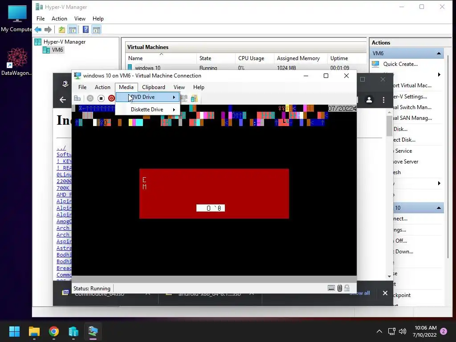The image size is (456, 342).
Task: Open the network icon in system tray
Action: click(391, 331)
